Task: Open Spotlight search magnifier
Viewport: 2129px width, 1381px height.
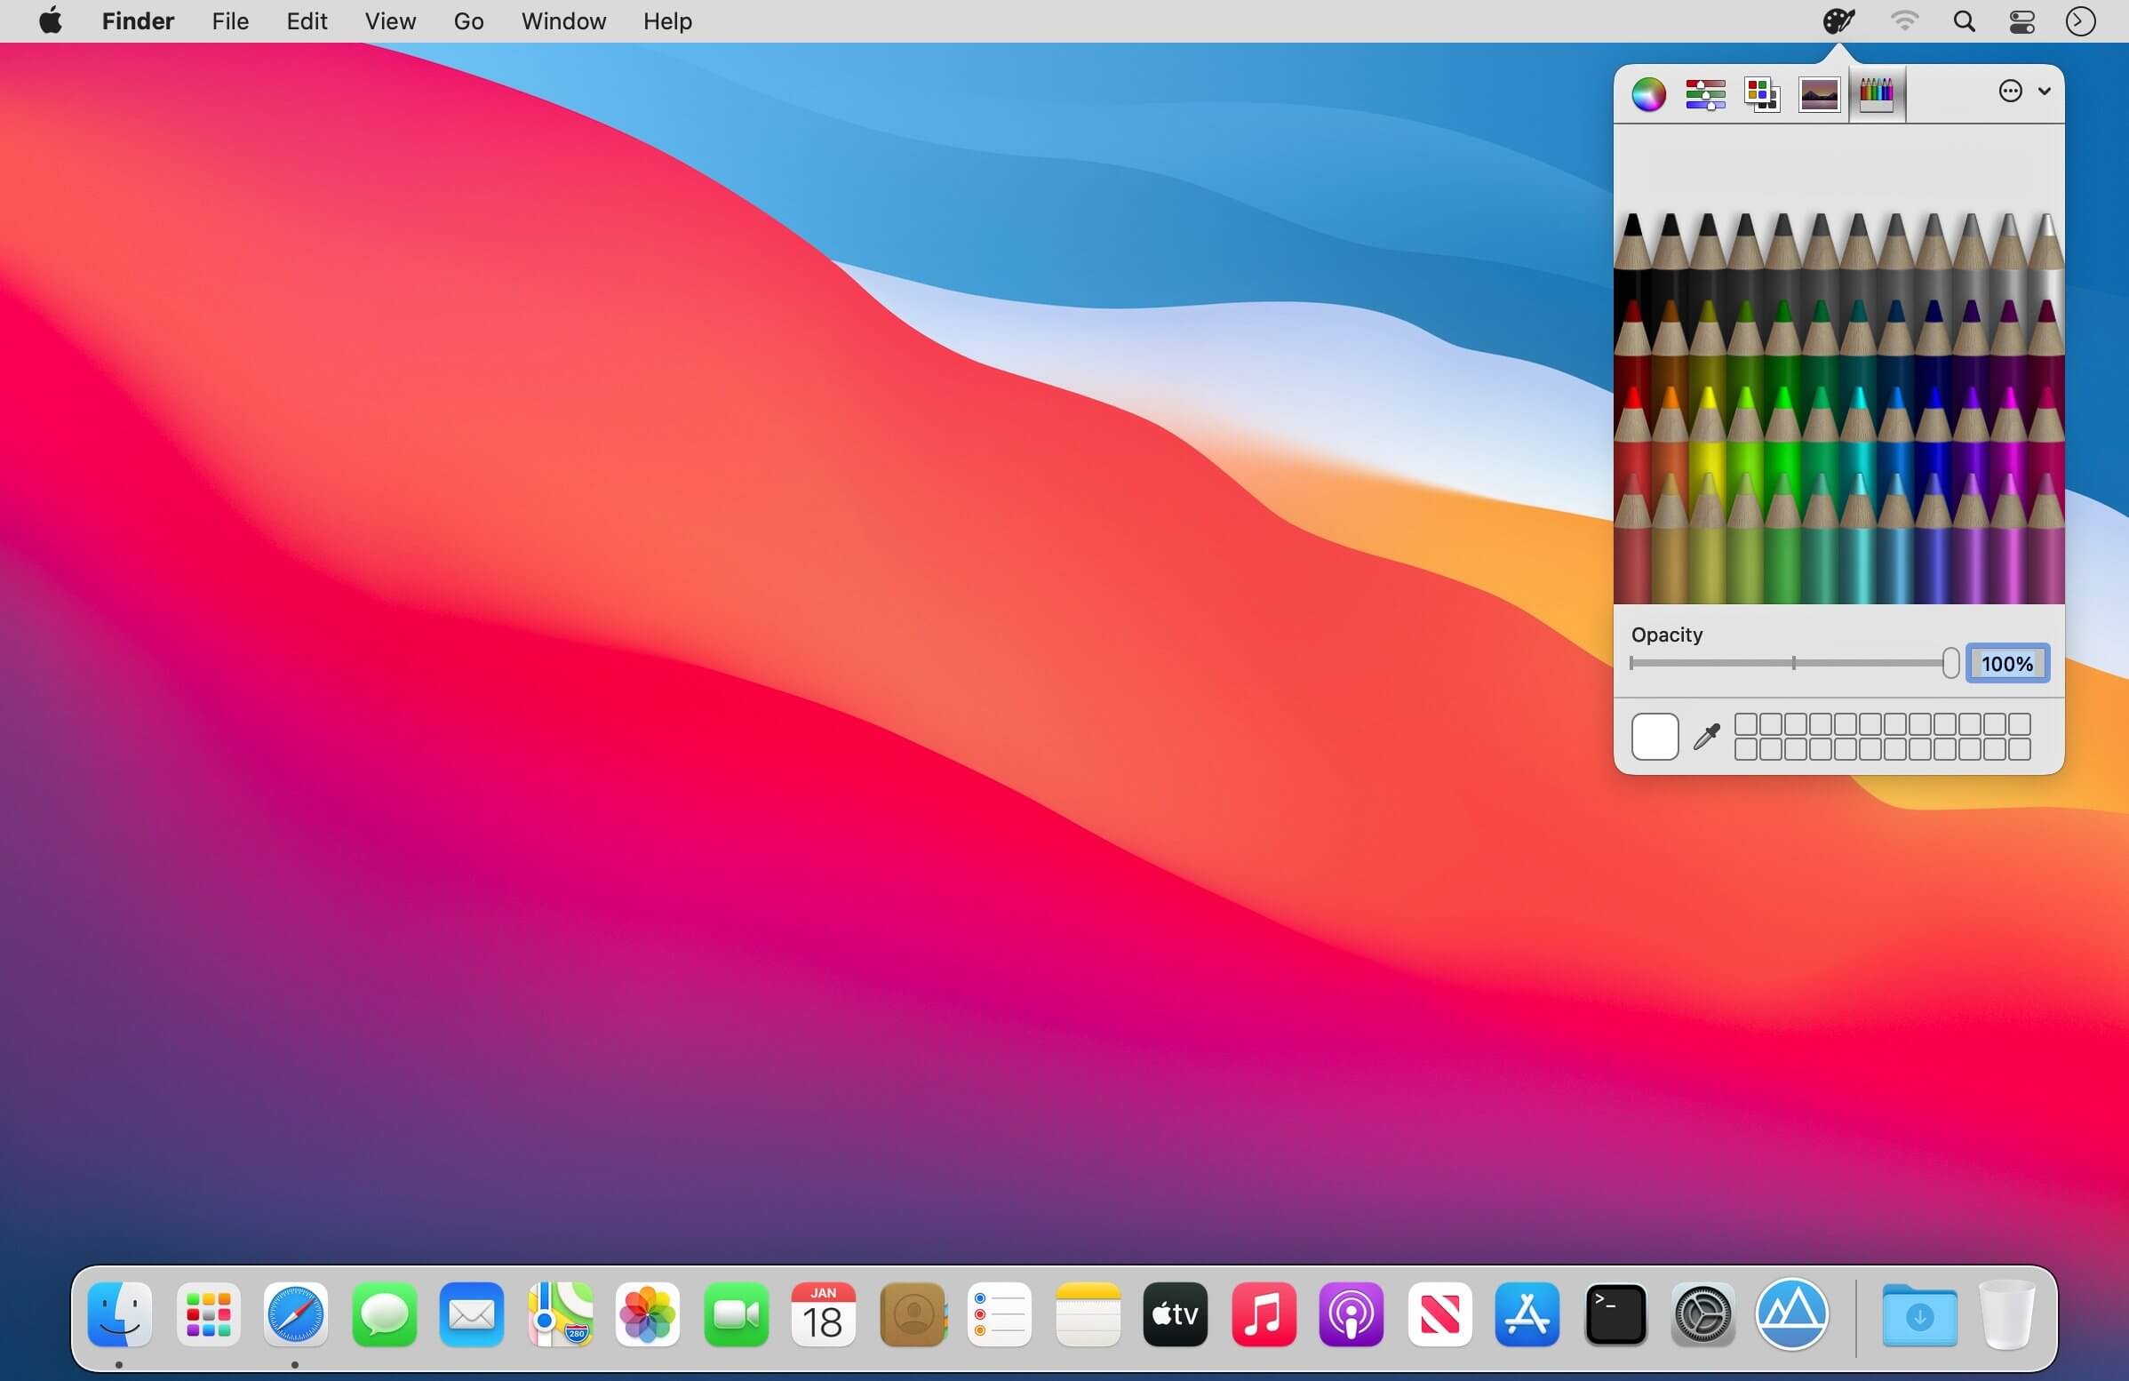Action: [1964, 21]
